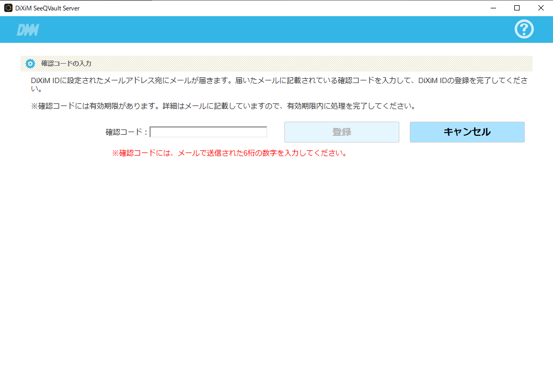The height and width of the screenshot is (377, 553).
Task: Minimize the DiXiM SeeQVault Server window
Action: [492, 8]
